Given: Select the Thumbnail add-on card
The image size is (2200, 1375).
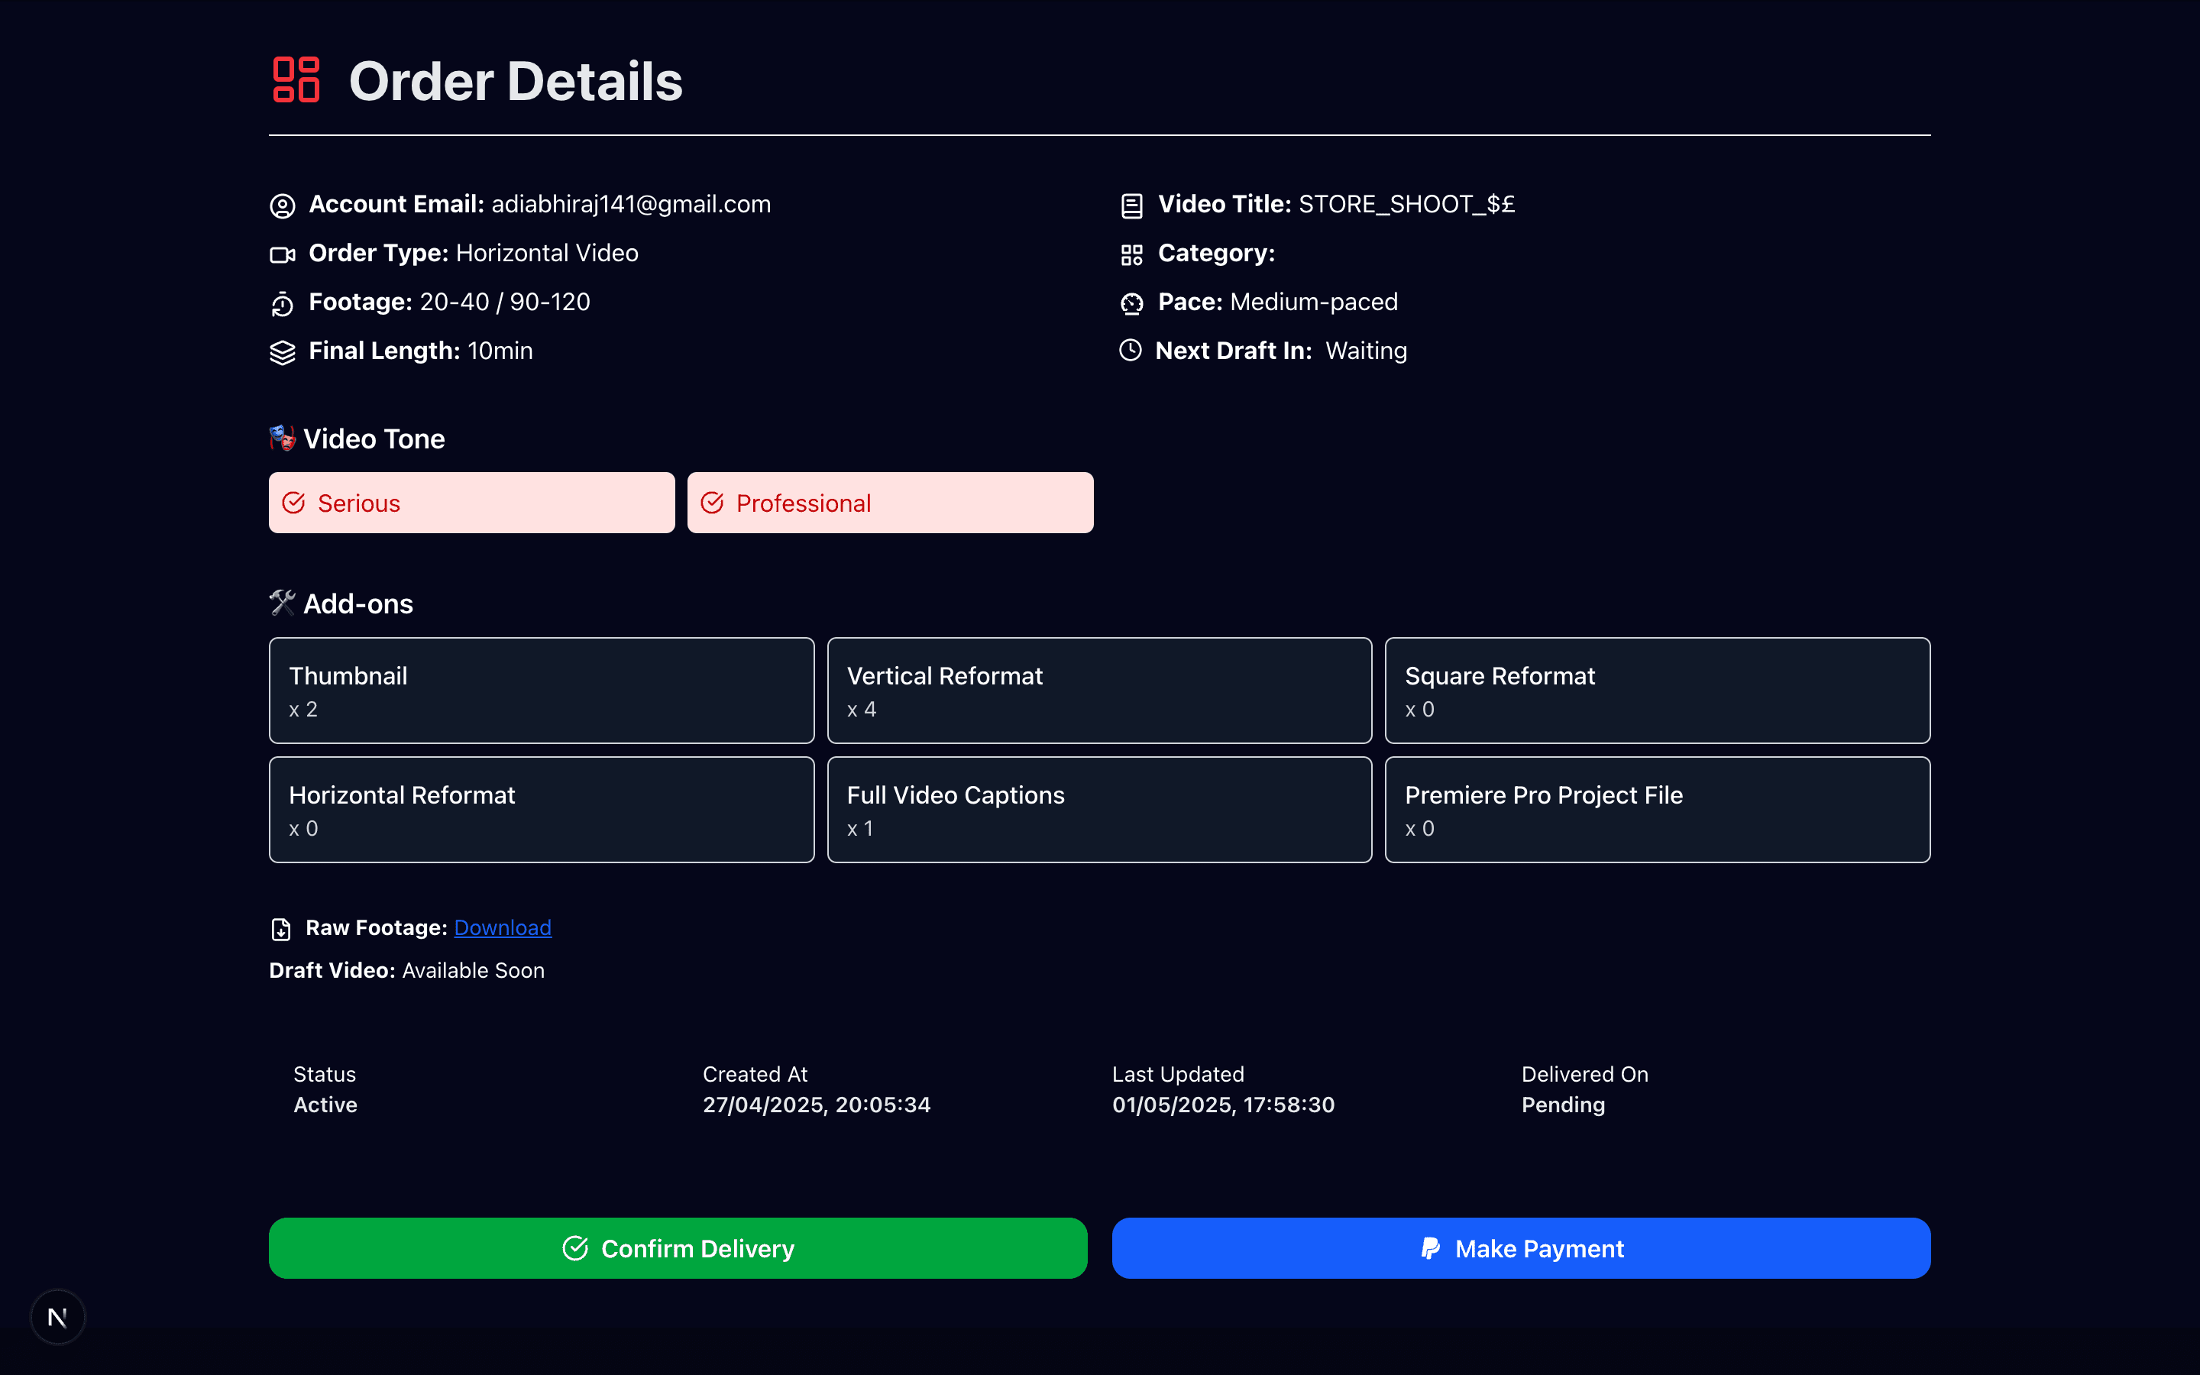Looking at the screenshot, I should pos(541,691).
